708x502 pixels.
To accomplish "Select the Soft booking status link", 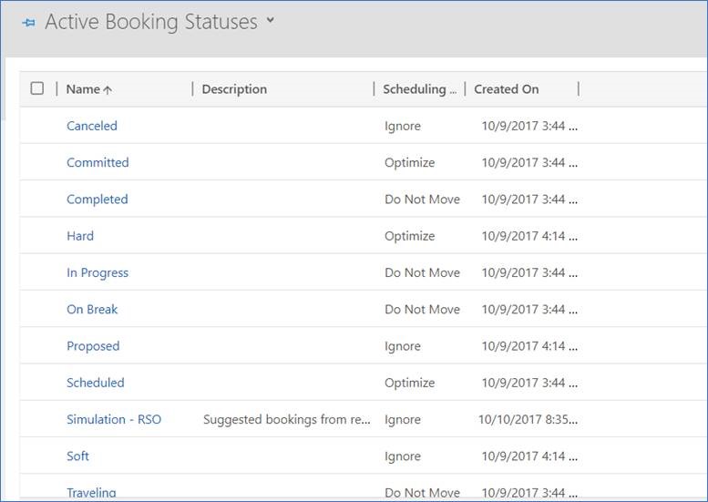I will click(x=78, y=456).
